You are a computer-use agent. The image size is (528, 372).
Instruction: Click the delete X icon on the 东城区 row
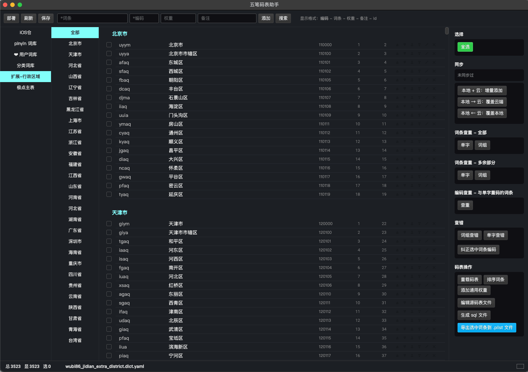point(434,63)
